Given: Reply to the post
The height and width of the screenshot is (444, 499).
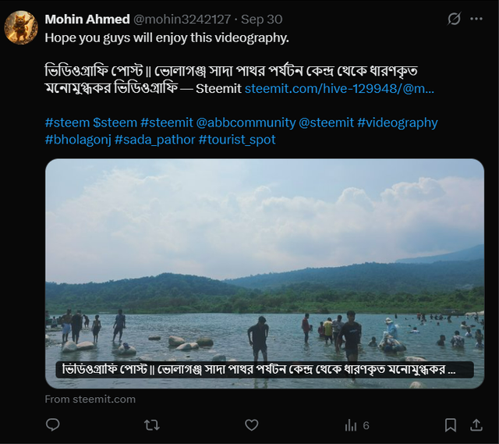Looking at the screenshot, I should point(53,424).
